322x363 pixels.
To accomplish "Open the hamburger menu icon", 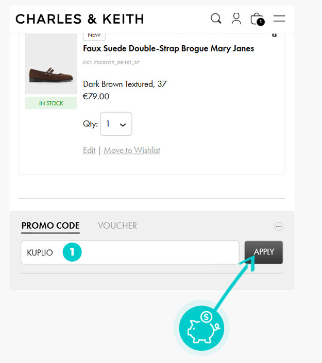I will [x=279, y=19].
